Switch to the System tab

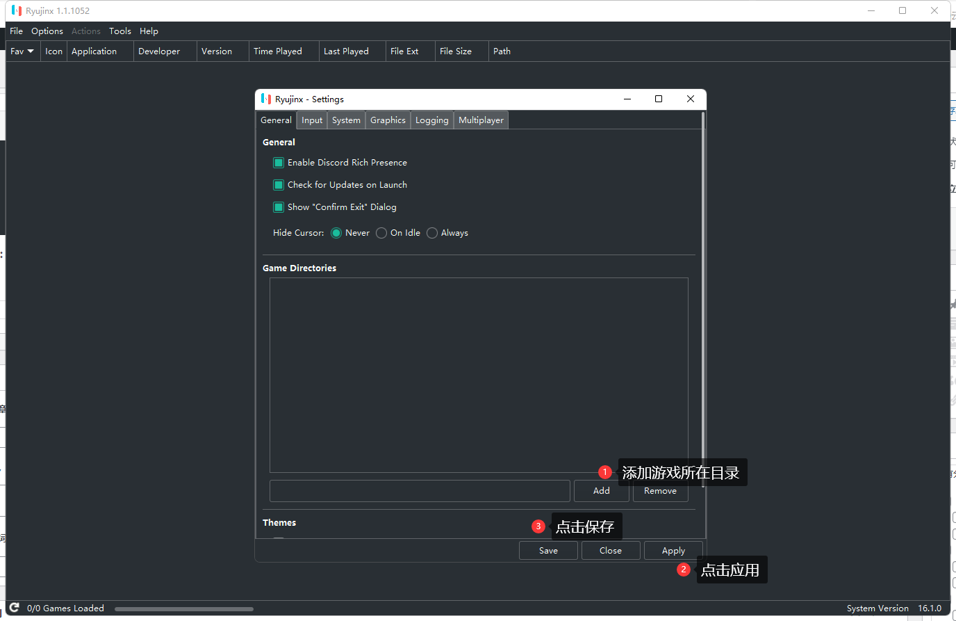(346, 120)
